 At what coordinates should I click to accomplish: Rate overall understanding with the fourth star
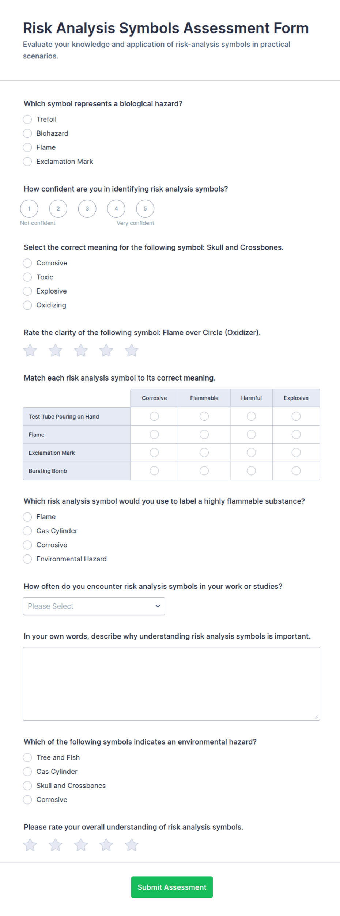tap(106, 845)
